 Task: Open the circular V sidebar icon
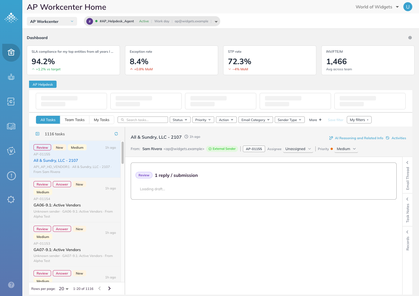(x=11, y=151)
